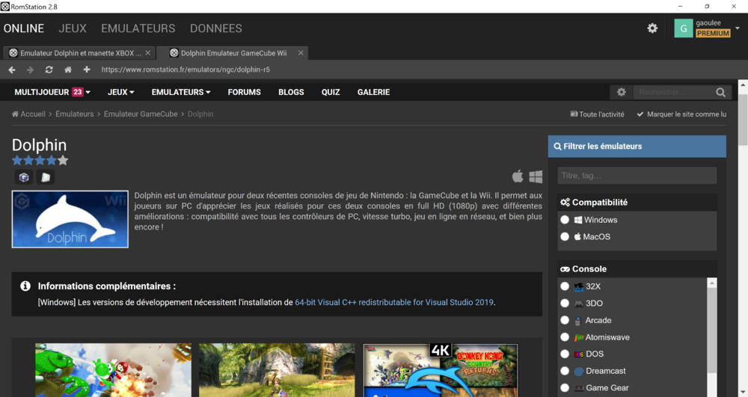Click Marquer le site comme lu

(x=681, y=114)
